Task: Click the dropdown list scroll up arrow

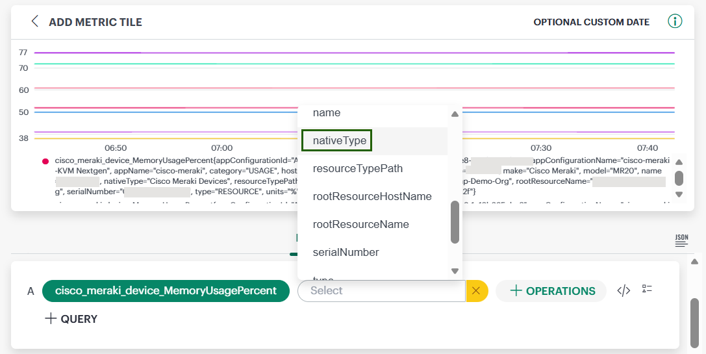Action: 455,114
